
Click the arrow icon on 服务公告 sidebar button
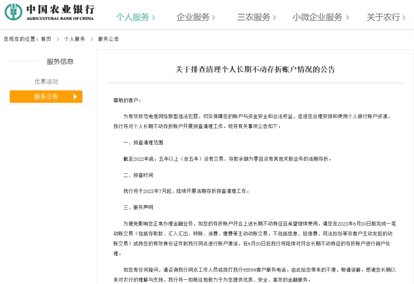75,96
